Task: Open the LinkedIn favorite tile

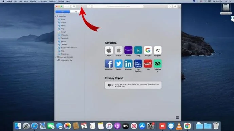Action: [x=128, y=63]
